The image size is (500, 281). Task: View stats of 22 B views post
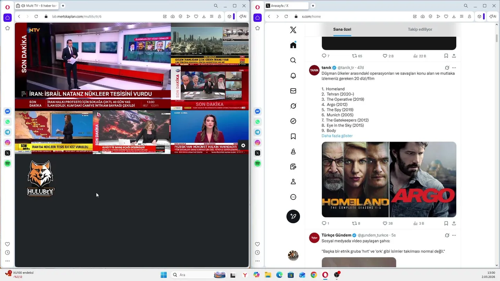pos(420,56)
